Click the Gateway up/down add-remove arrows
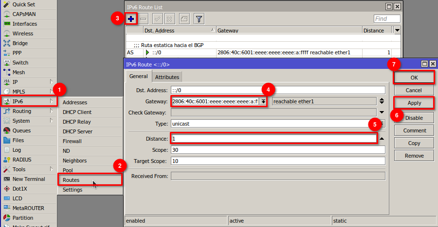Screen dimensions: 438x227 pos(382,101)
